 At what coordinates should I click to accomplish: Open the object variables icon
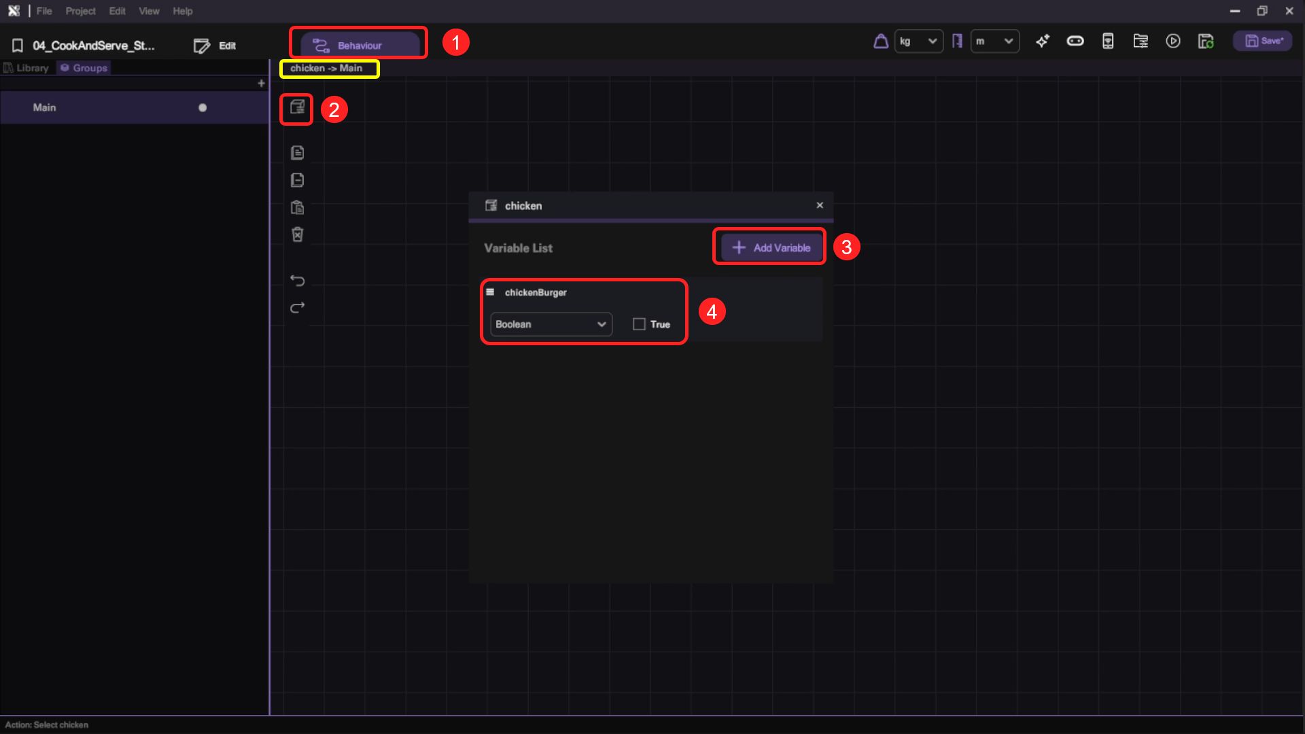[297, 108]
